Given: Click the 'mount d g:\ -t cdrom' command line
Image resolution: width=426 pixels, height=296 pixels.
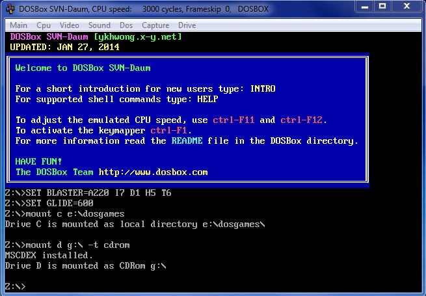Looking at the screenshot, I should [x=68, y=245].
